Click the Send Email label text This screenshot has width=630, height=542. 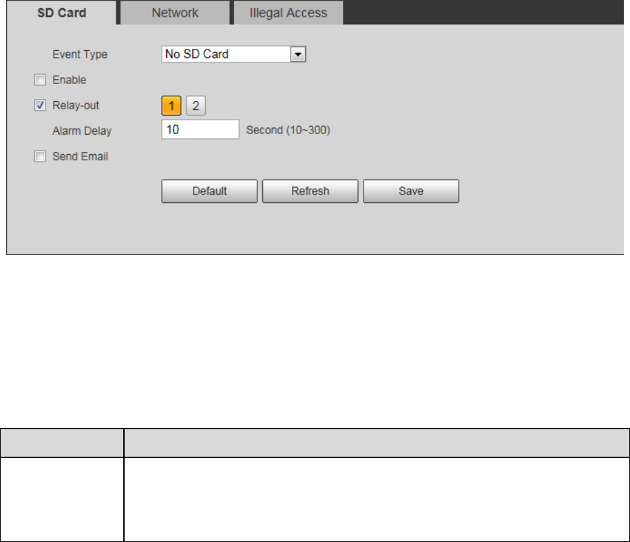[81, 156]
